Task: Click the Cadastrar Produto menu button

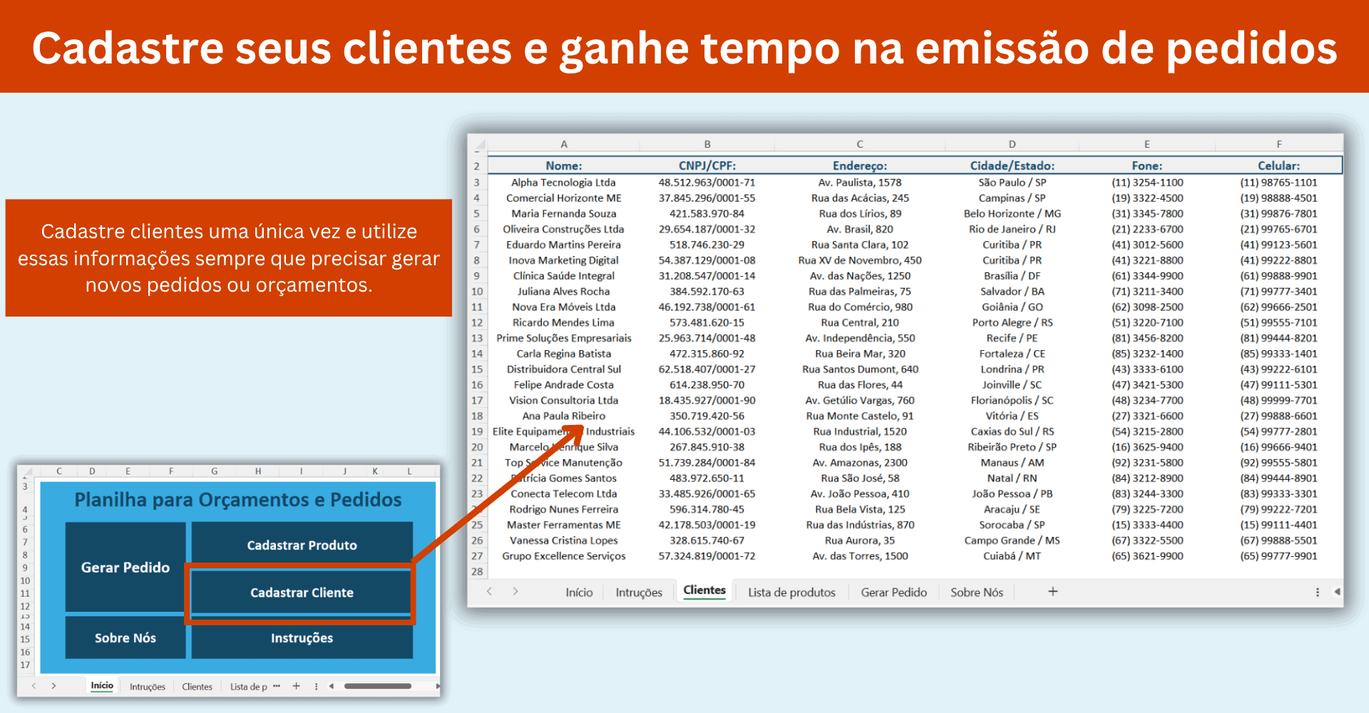Action: pos(302,545)
